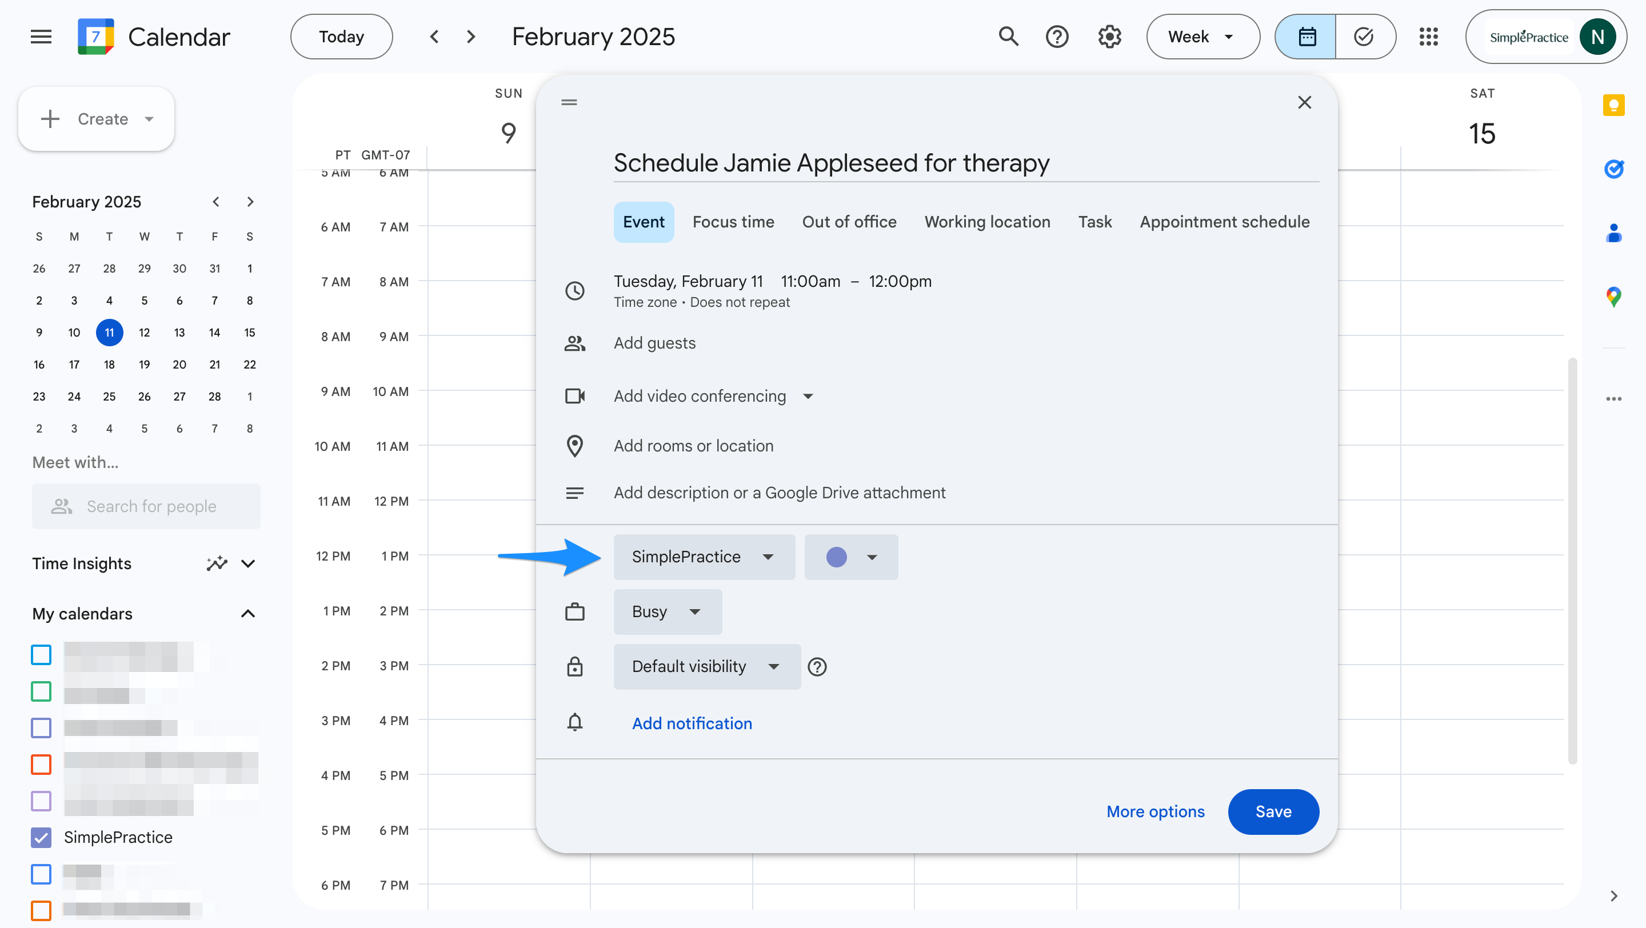Open Google Maps side panel icon
This screenshot has width=1646, height=928.
[x=1613, y=297]
